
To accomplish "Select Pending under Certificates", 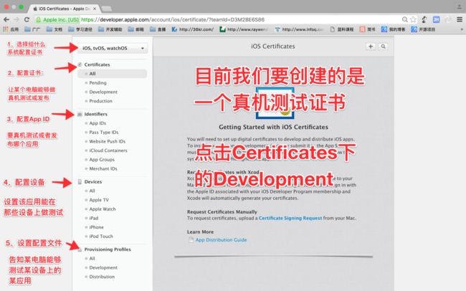I will pos(98,82).
